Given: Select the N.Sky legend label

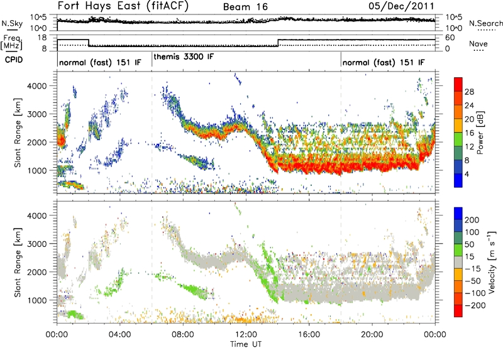Looking at the screenshot, I should click(x=12, y=23).
